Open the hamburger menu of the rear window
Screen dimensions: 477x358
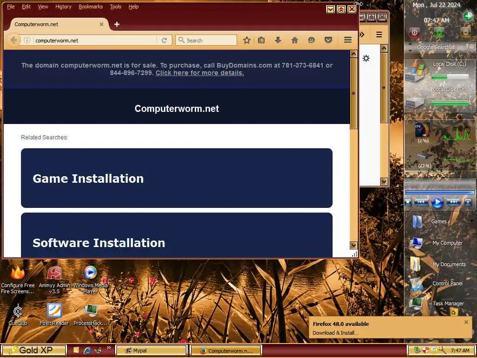tap(379, 34)
